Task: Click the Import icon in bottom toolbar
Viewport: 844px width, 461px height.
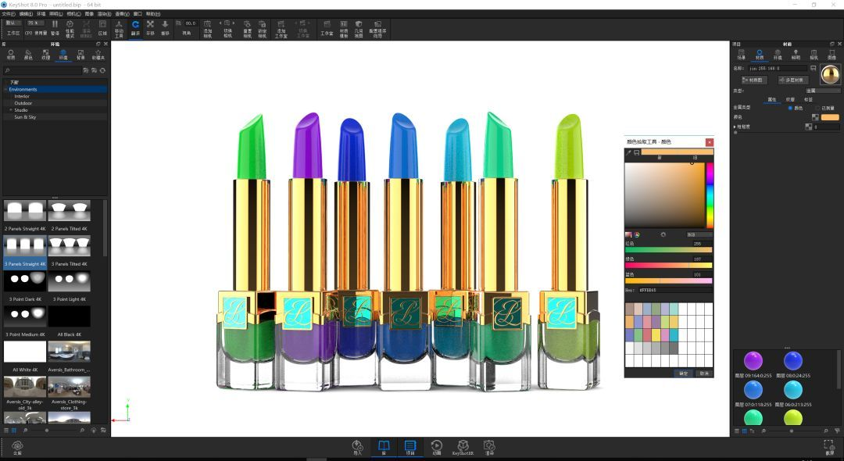Action: point(357,446)
